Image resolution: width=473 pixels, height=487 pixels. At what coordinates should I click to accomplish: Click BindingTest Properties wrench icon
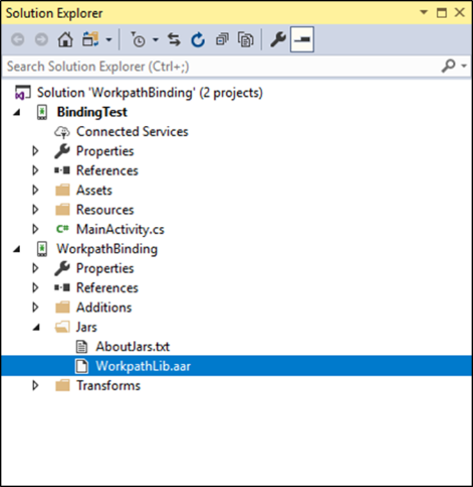point(62,151)
